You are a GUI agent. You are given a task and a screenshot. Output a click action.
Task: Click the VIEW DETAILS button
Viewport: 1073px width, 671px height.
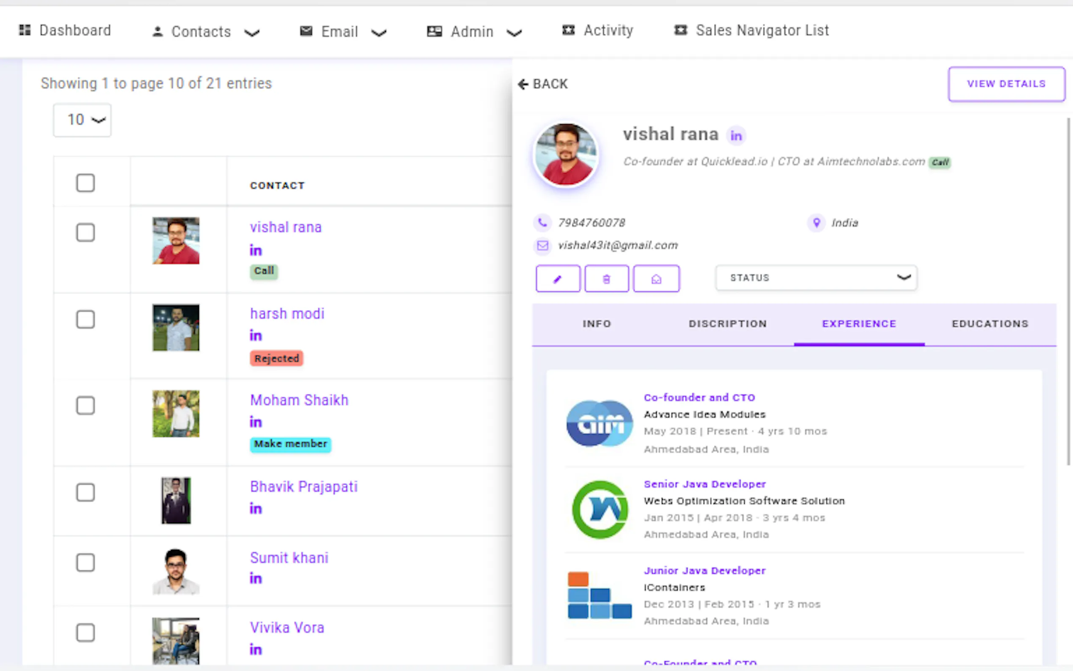tap(1006, 85)
